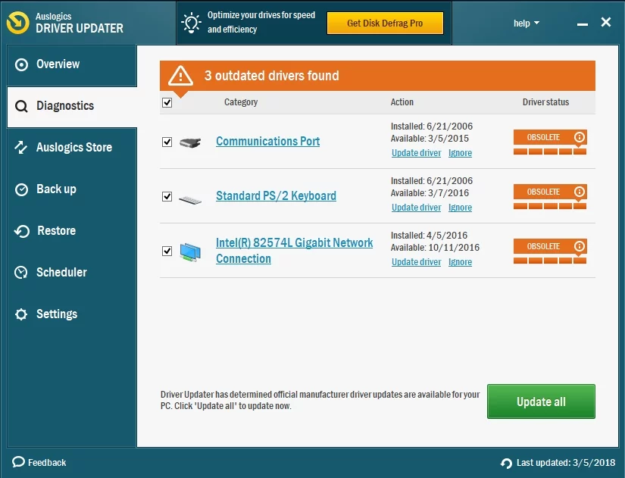Click info icon on Intel network driver status
The height and width of the screenshot is (478, 625).
pos(580,246)
